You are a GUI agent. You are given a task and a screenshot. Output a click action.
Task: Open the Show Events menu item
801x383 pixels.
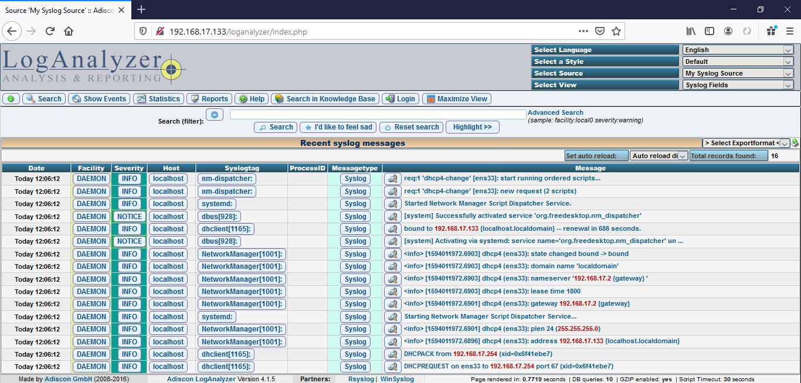click(99, 99)
